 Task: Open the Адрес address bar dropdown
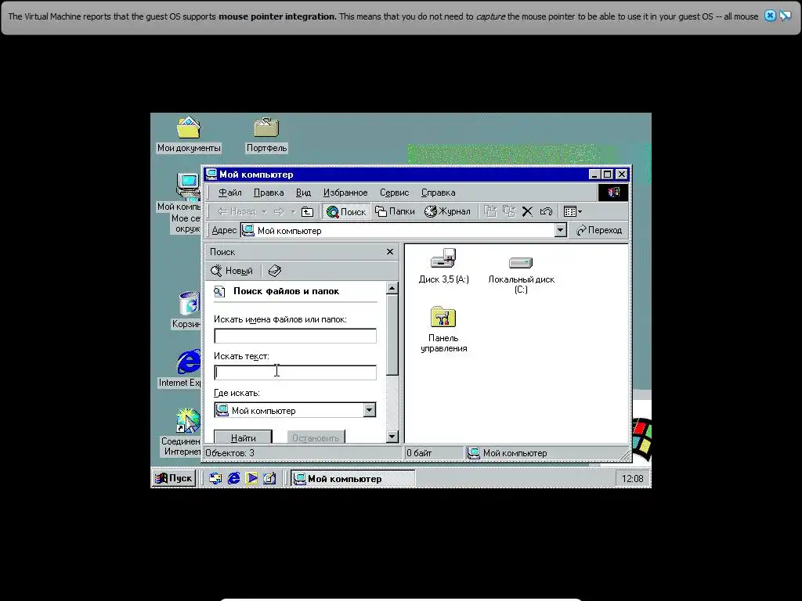tap(561, 231)
